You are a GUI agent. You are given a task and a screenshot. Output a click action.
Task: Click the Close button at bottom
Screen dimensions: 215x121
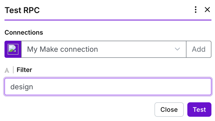pos(169,109)
